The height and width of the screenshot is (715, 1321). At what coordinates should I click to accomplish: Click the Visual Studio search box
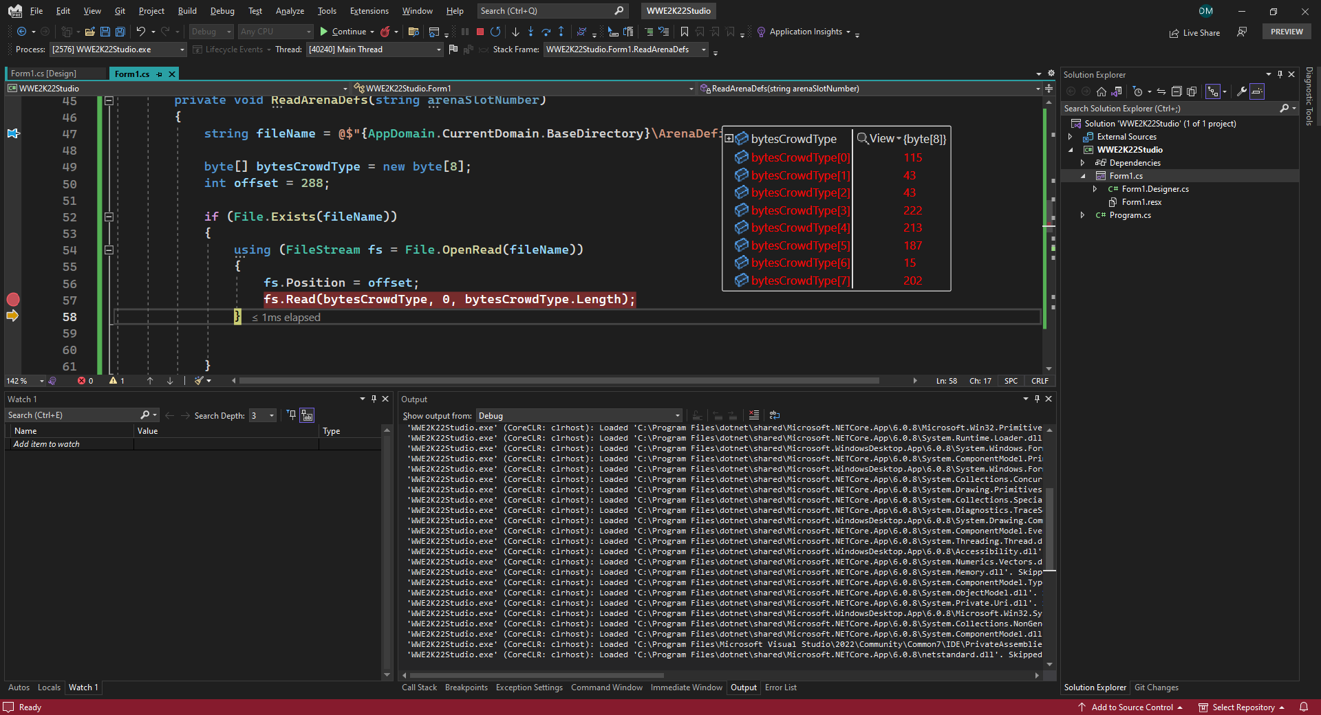coord(552,11)
